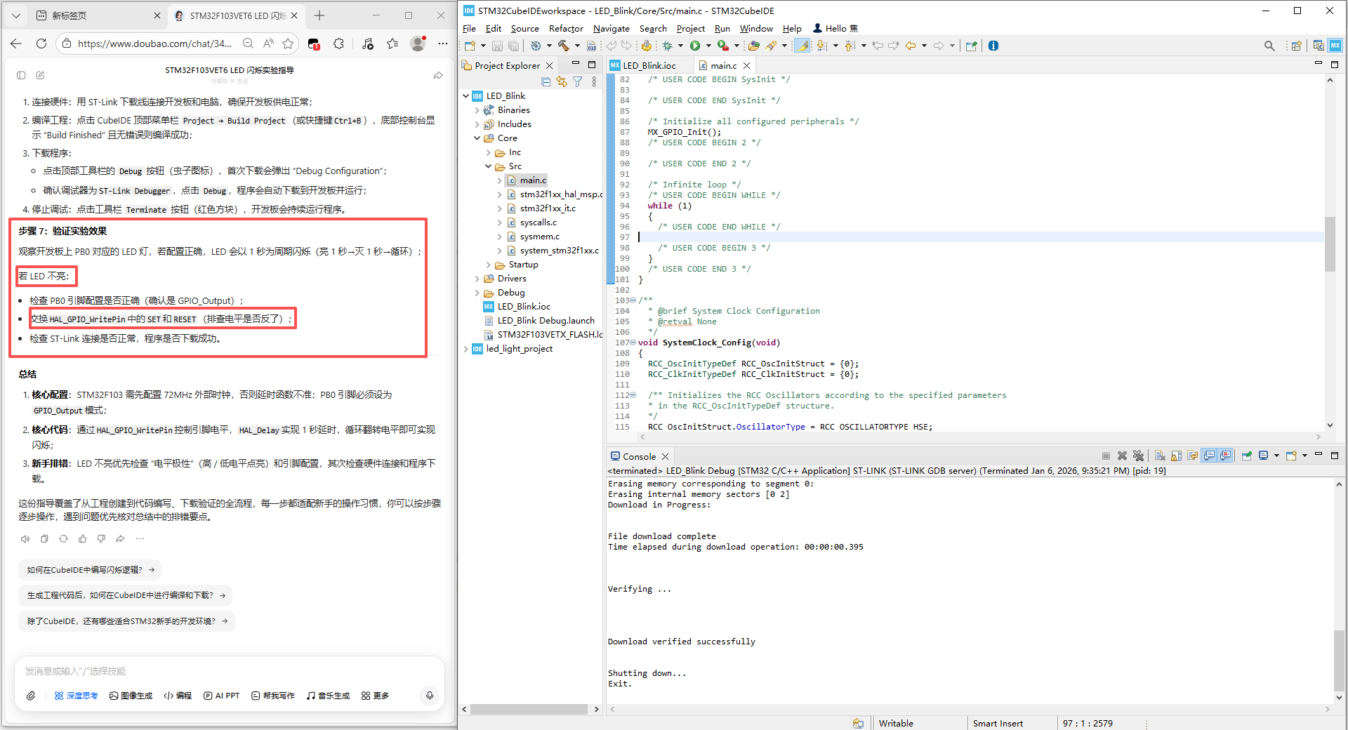Viewport: 1348px width, 730px height.
Task: Open the Run menu
Action: [x=722, y=29]
